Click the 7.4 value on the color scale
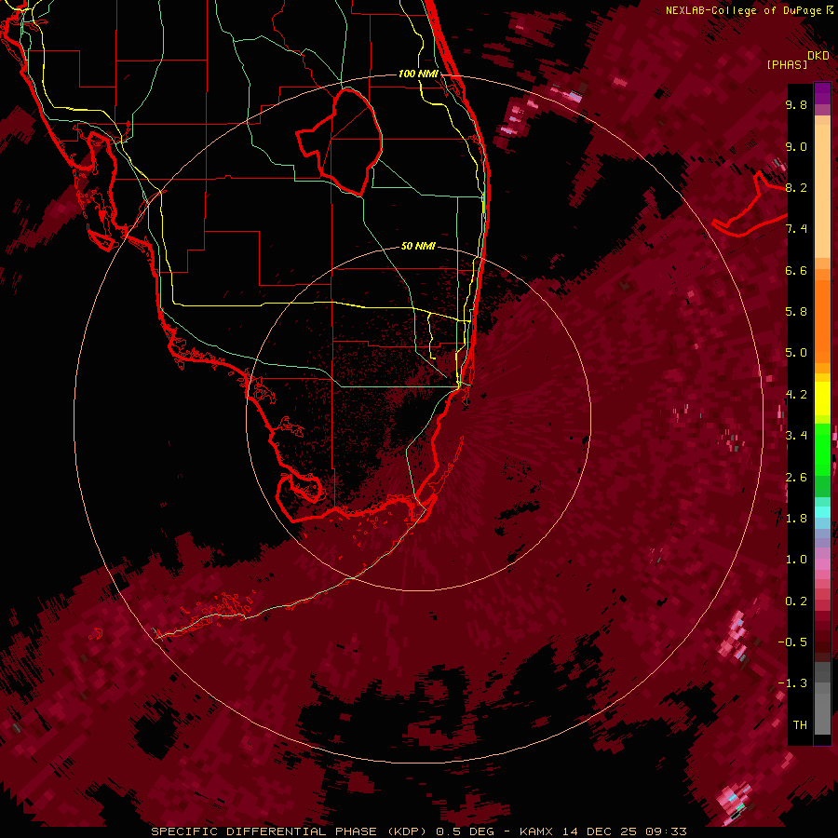This screenshot has height=838, width=838. coord(796,229)
